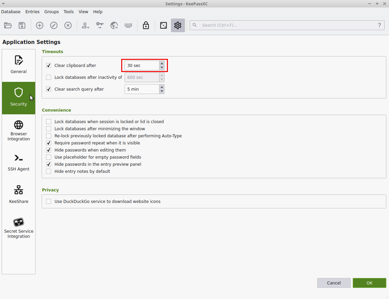Decrease Clear search query timeout value

click(162, 91)
